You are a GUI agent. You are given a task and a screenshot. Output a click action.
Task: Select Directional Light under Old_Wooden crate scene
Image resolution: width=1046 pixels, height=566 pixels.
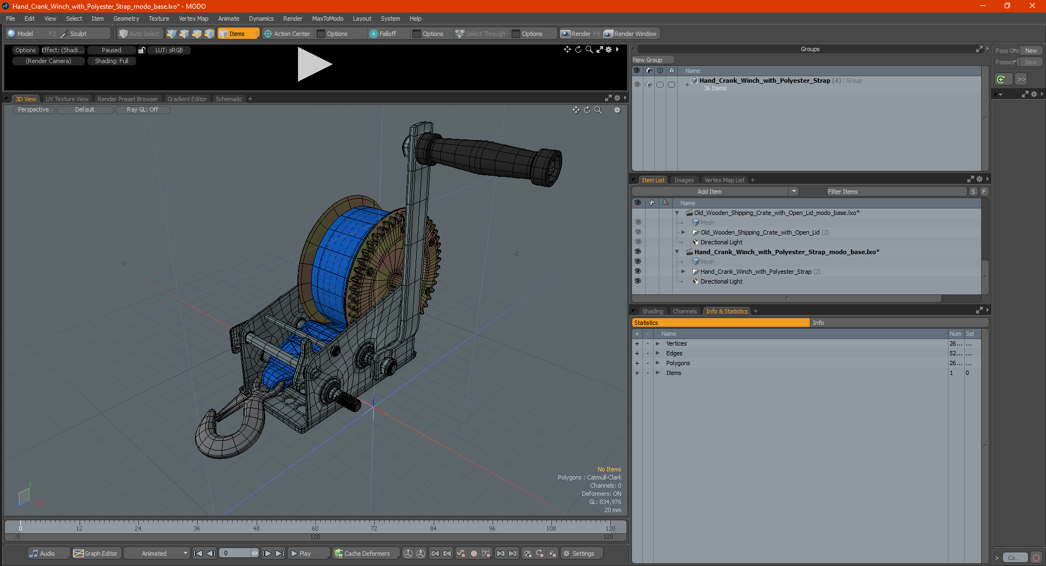point(721,242)
